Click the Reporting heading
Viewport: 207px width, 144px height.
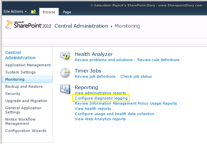pos(86,87)
